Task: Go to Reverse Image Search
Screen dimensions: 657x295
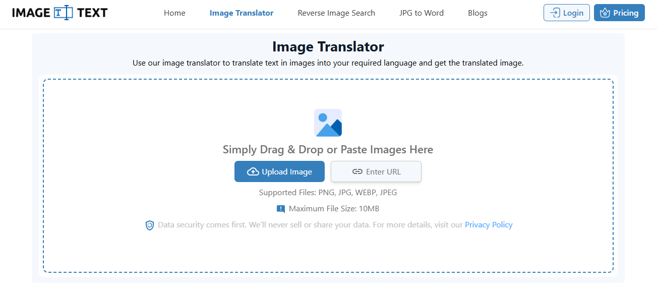Action: 336,13
